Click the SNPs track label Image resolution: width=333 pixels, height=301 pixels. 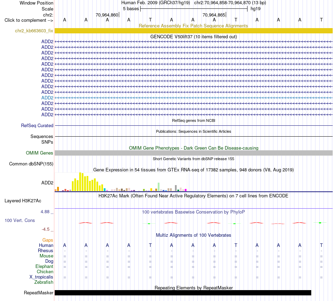(x=47, y=142)
